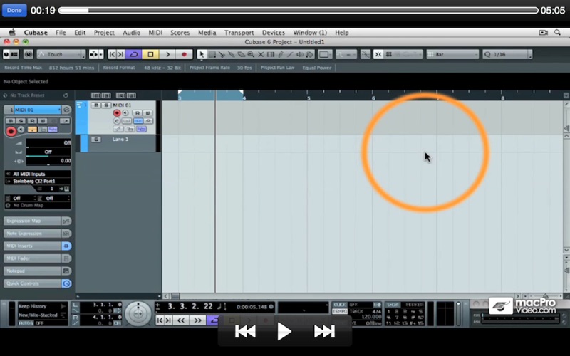Select the Split scissors tool
This screenshot has height=356, width=570.
click(x=222, y=55)
